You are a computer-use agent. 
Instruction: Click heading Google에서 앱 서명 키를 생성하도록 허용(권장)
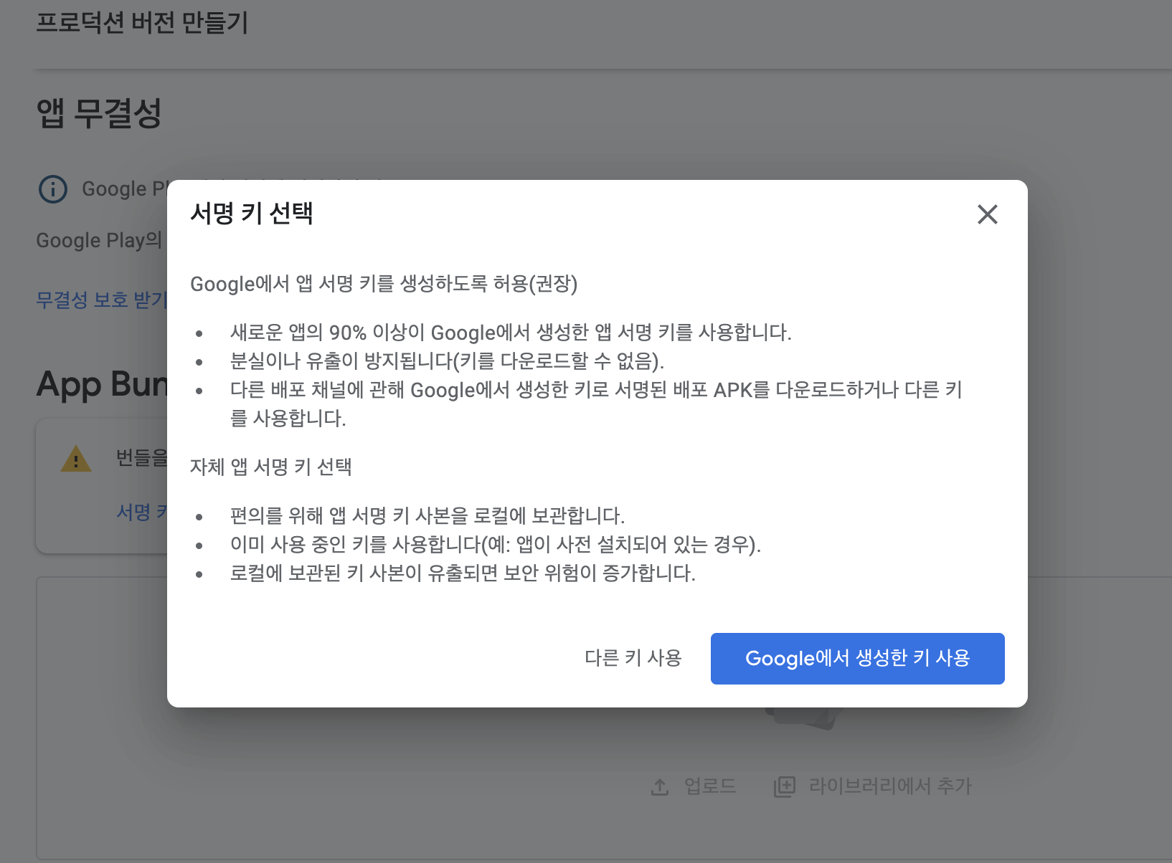coord(384,284)
